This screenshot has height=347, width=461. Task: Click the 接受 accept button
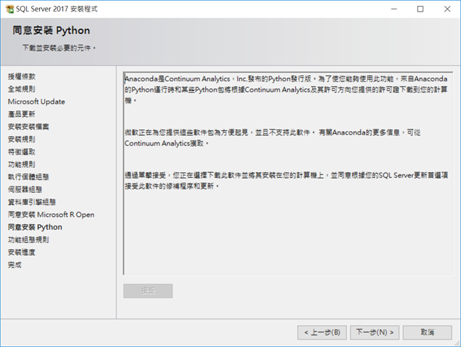pos(148,291)
